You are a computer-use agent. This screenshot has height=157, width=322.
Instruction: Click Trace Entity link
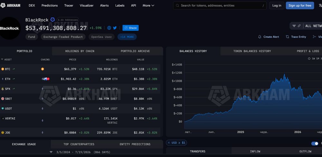(296, 37)
